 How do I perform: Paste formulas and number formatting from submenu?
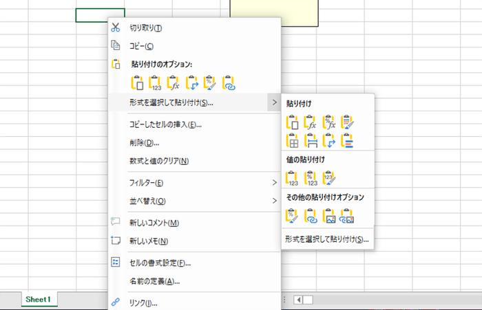pyautogui.click(x=330, y=123)
